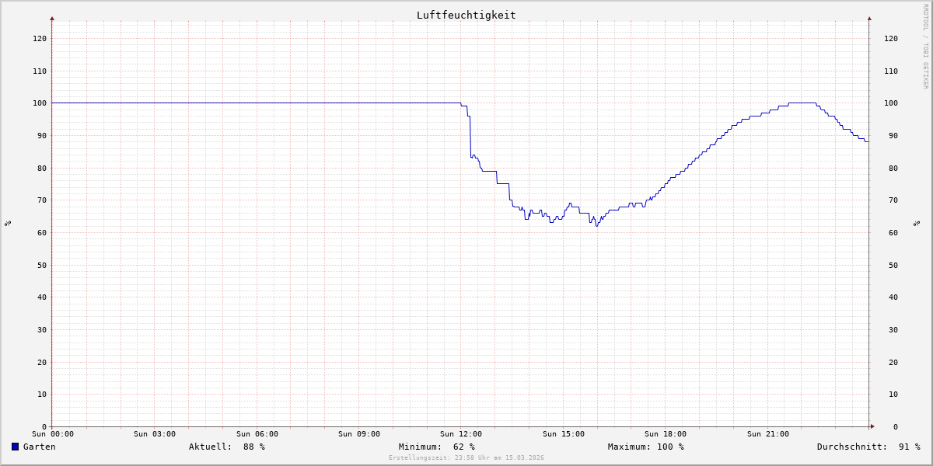Click the % unit label on the left side
The height and width of the screenshot is (466, 933).
point(8,224)
